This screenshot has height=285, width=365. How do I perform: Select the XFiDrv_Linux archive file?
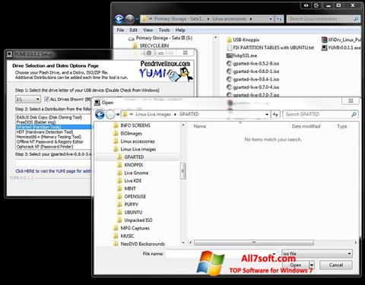tap(341, 40)
